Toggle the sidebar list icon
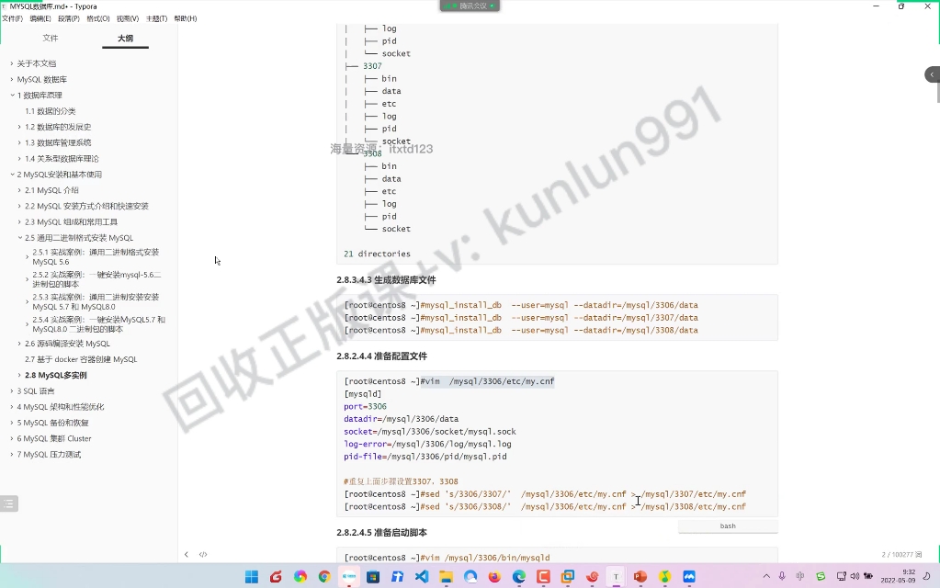Viewport: 940px width, 588px height. pyautogui.click(x=9, y=503)
